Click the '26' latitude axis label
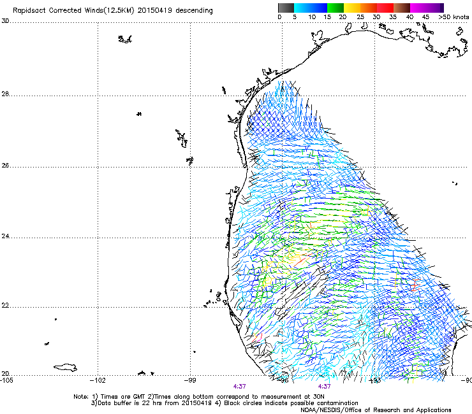The width and height of the screenshot is (472, 414). pyautogui.click(x=5, y=166)
